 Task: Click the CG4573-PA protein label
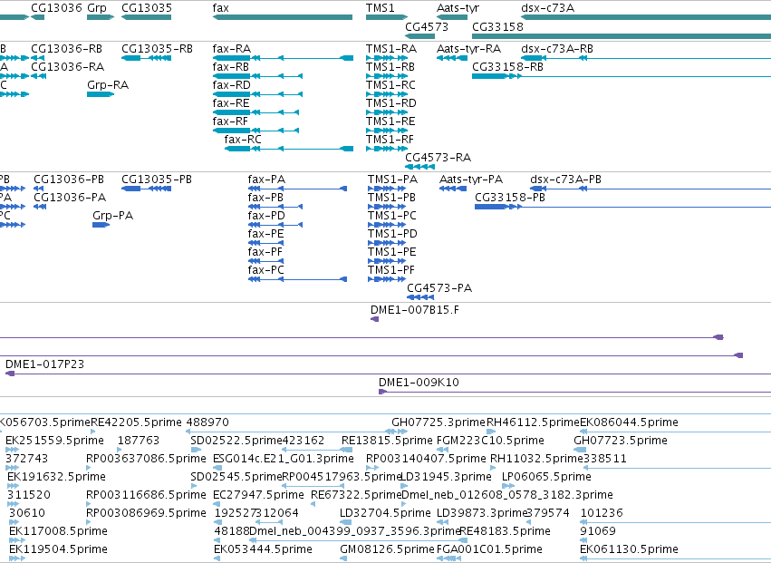point(439,288)
